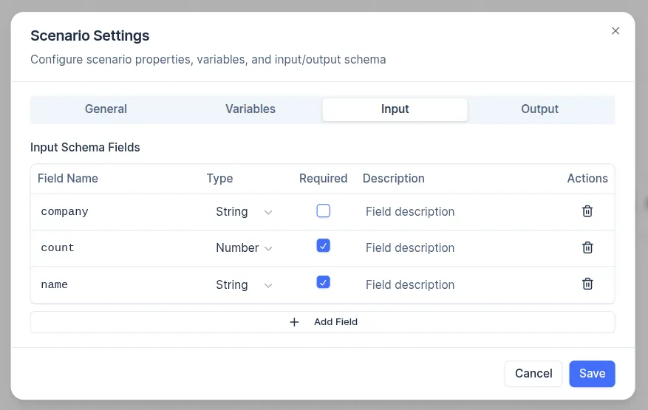The image size is (648, 410).
Task: Uncheck Required checkbox for name field
Action: [323, 282]
